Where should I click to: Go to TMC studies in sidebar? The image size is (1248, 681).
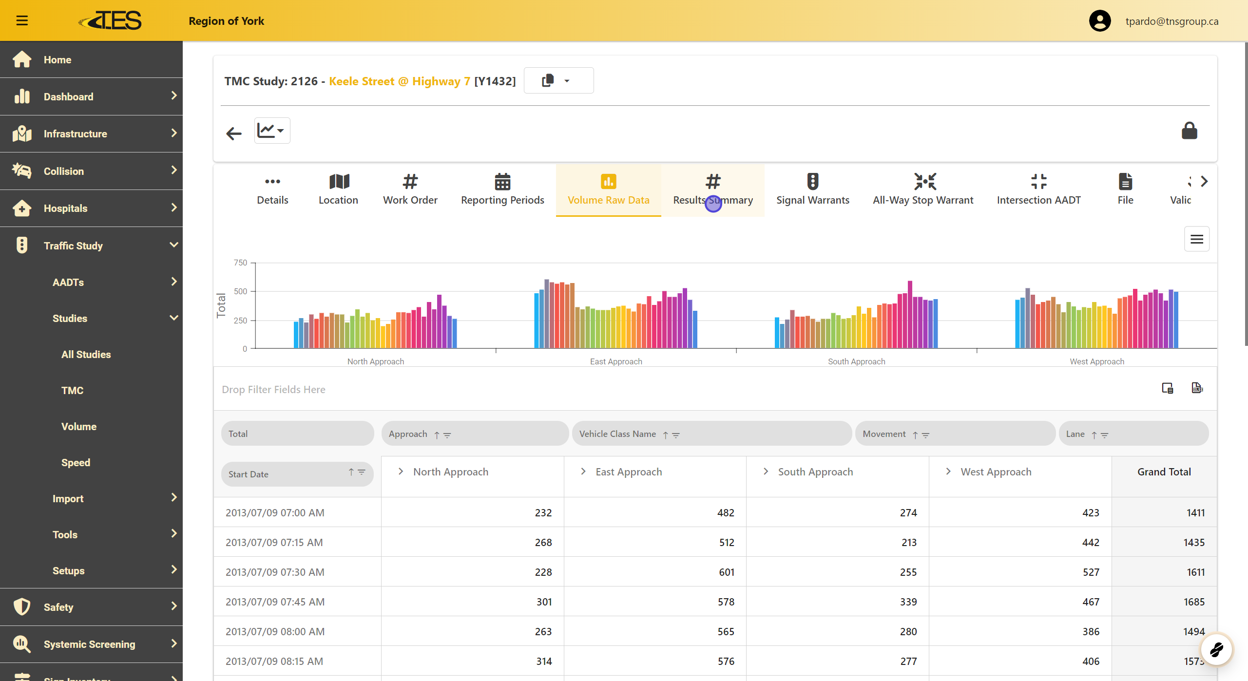coord(72,390)
